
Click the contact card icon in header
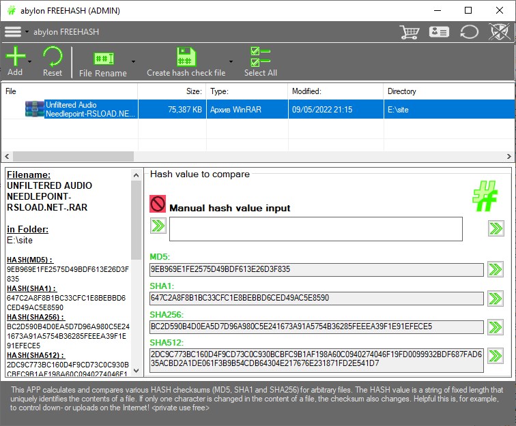439,32
